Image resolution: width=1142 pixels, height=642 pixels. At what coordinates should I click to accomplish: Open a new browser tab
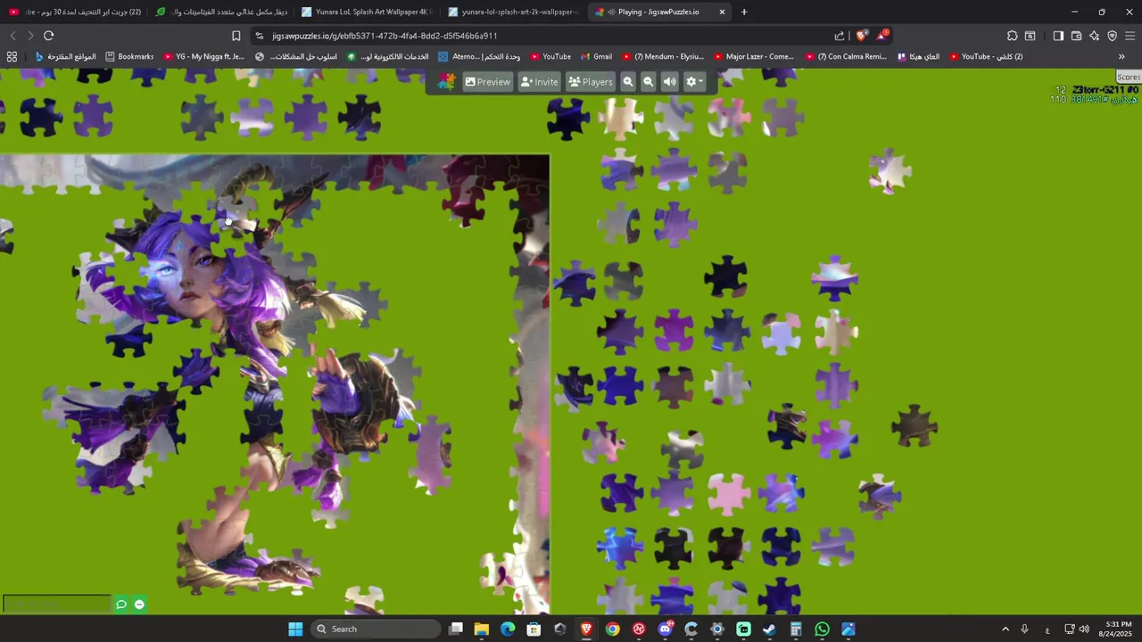tap(744, 12)
